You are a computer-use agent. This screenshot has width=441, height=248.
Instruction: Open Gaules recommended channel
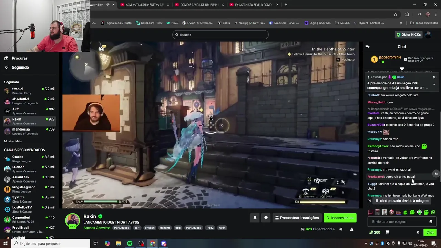tap(29, 159)
